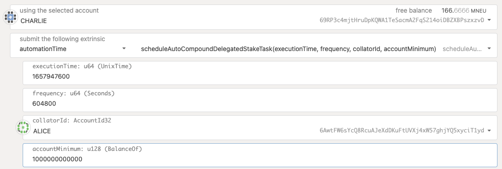Open the automationTime pallet dropdown arrow
The image size is (502, 169).
pyautogui.click(x=124, y=49)
